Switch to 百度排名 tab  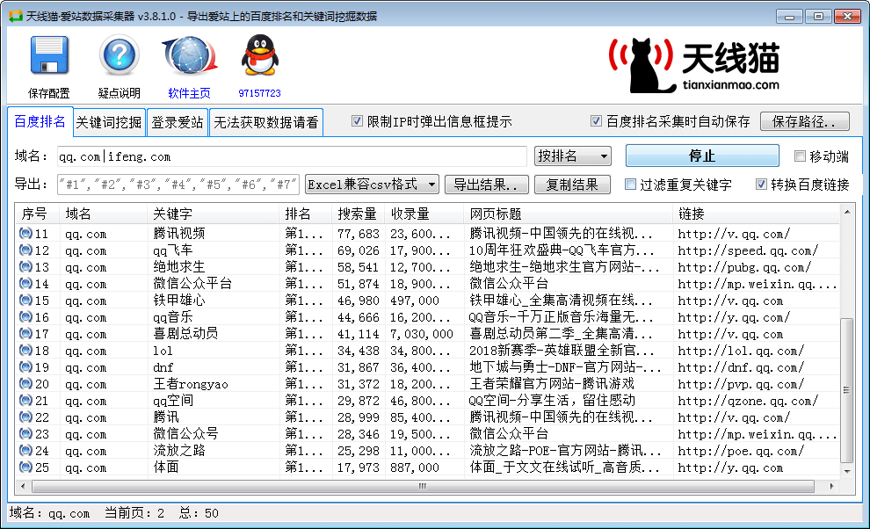pos(40,121)
